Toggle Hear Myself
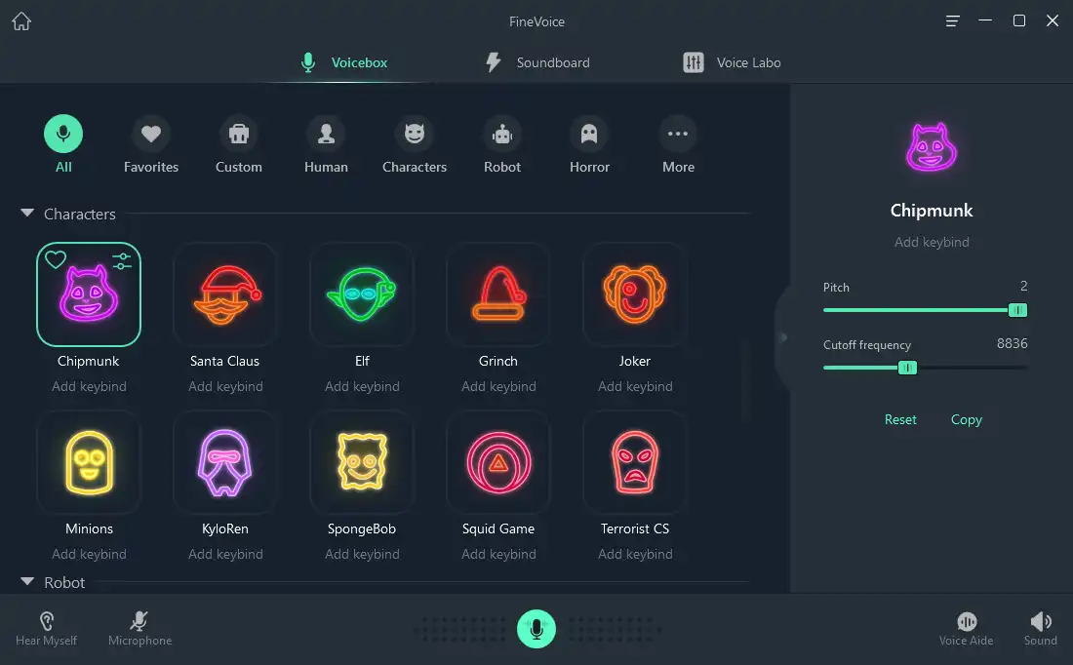 [46, 629]
